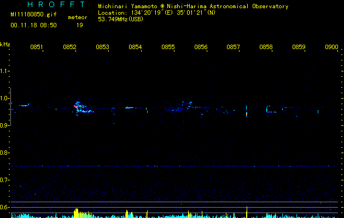Click the 0.9 kHz axis label
The height and width of the screenshot is (218, 344).
pos(4,125)
